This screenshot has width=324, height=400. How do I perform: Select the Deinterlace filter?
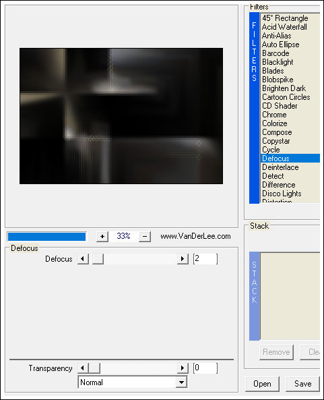(280, 167)
